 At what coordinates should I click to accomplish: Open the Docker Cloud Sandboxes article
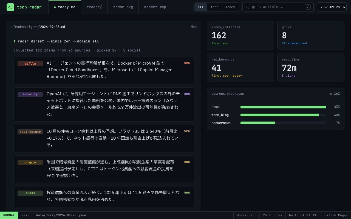pos(104,70)
